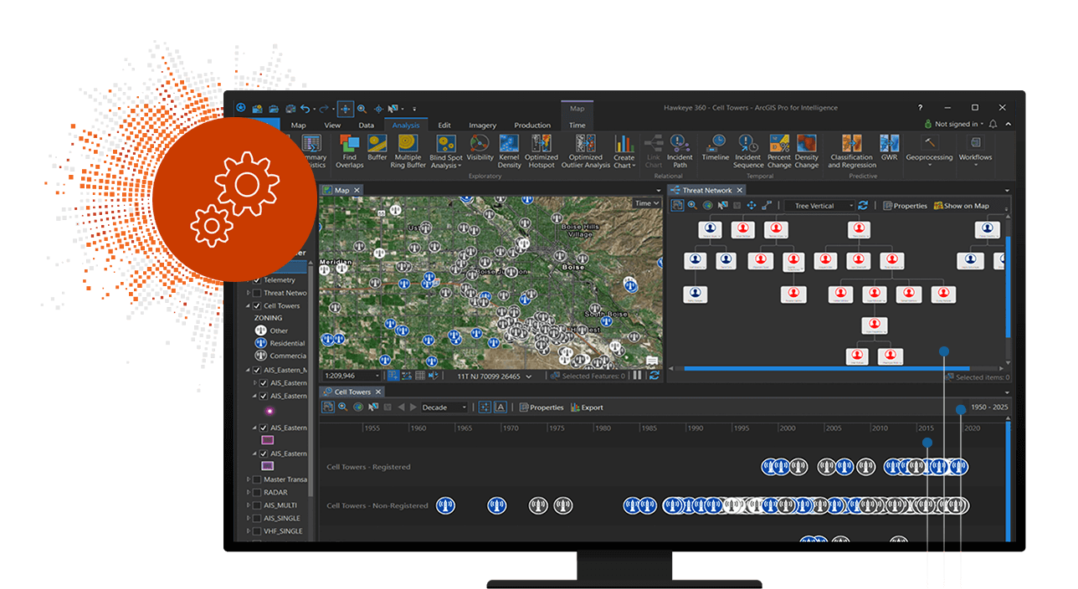Run the Incident Sequence tool

coord(748,151)
